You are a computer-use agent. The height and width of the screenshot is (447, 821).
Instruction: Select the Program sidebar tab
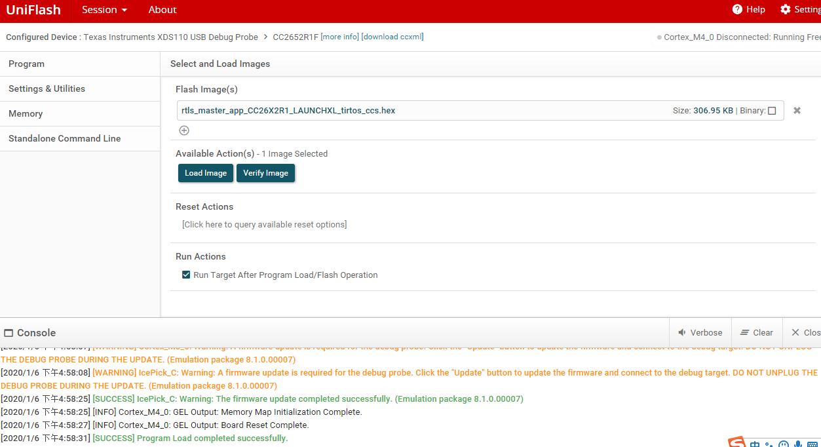tap(80, 64)
